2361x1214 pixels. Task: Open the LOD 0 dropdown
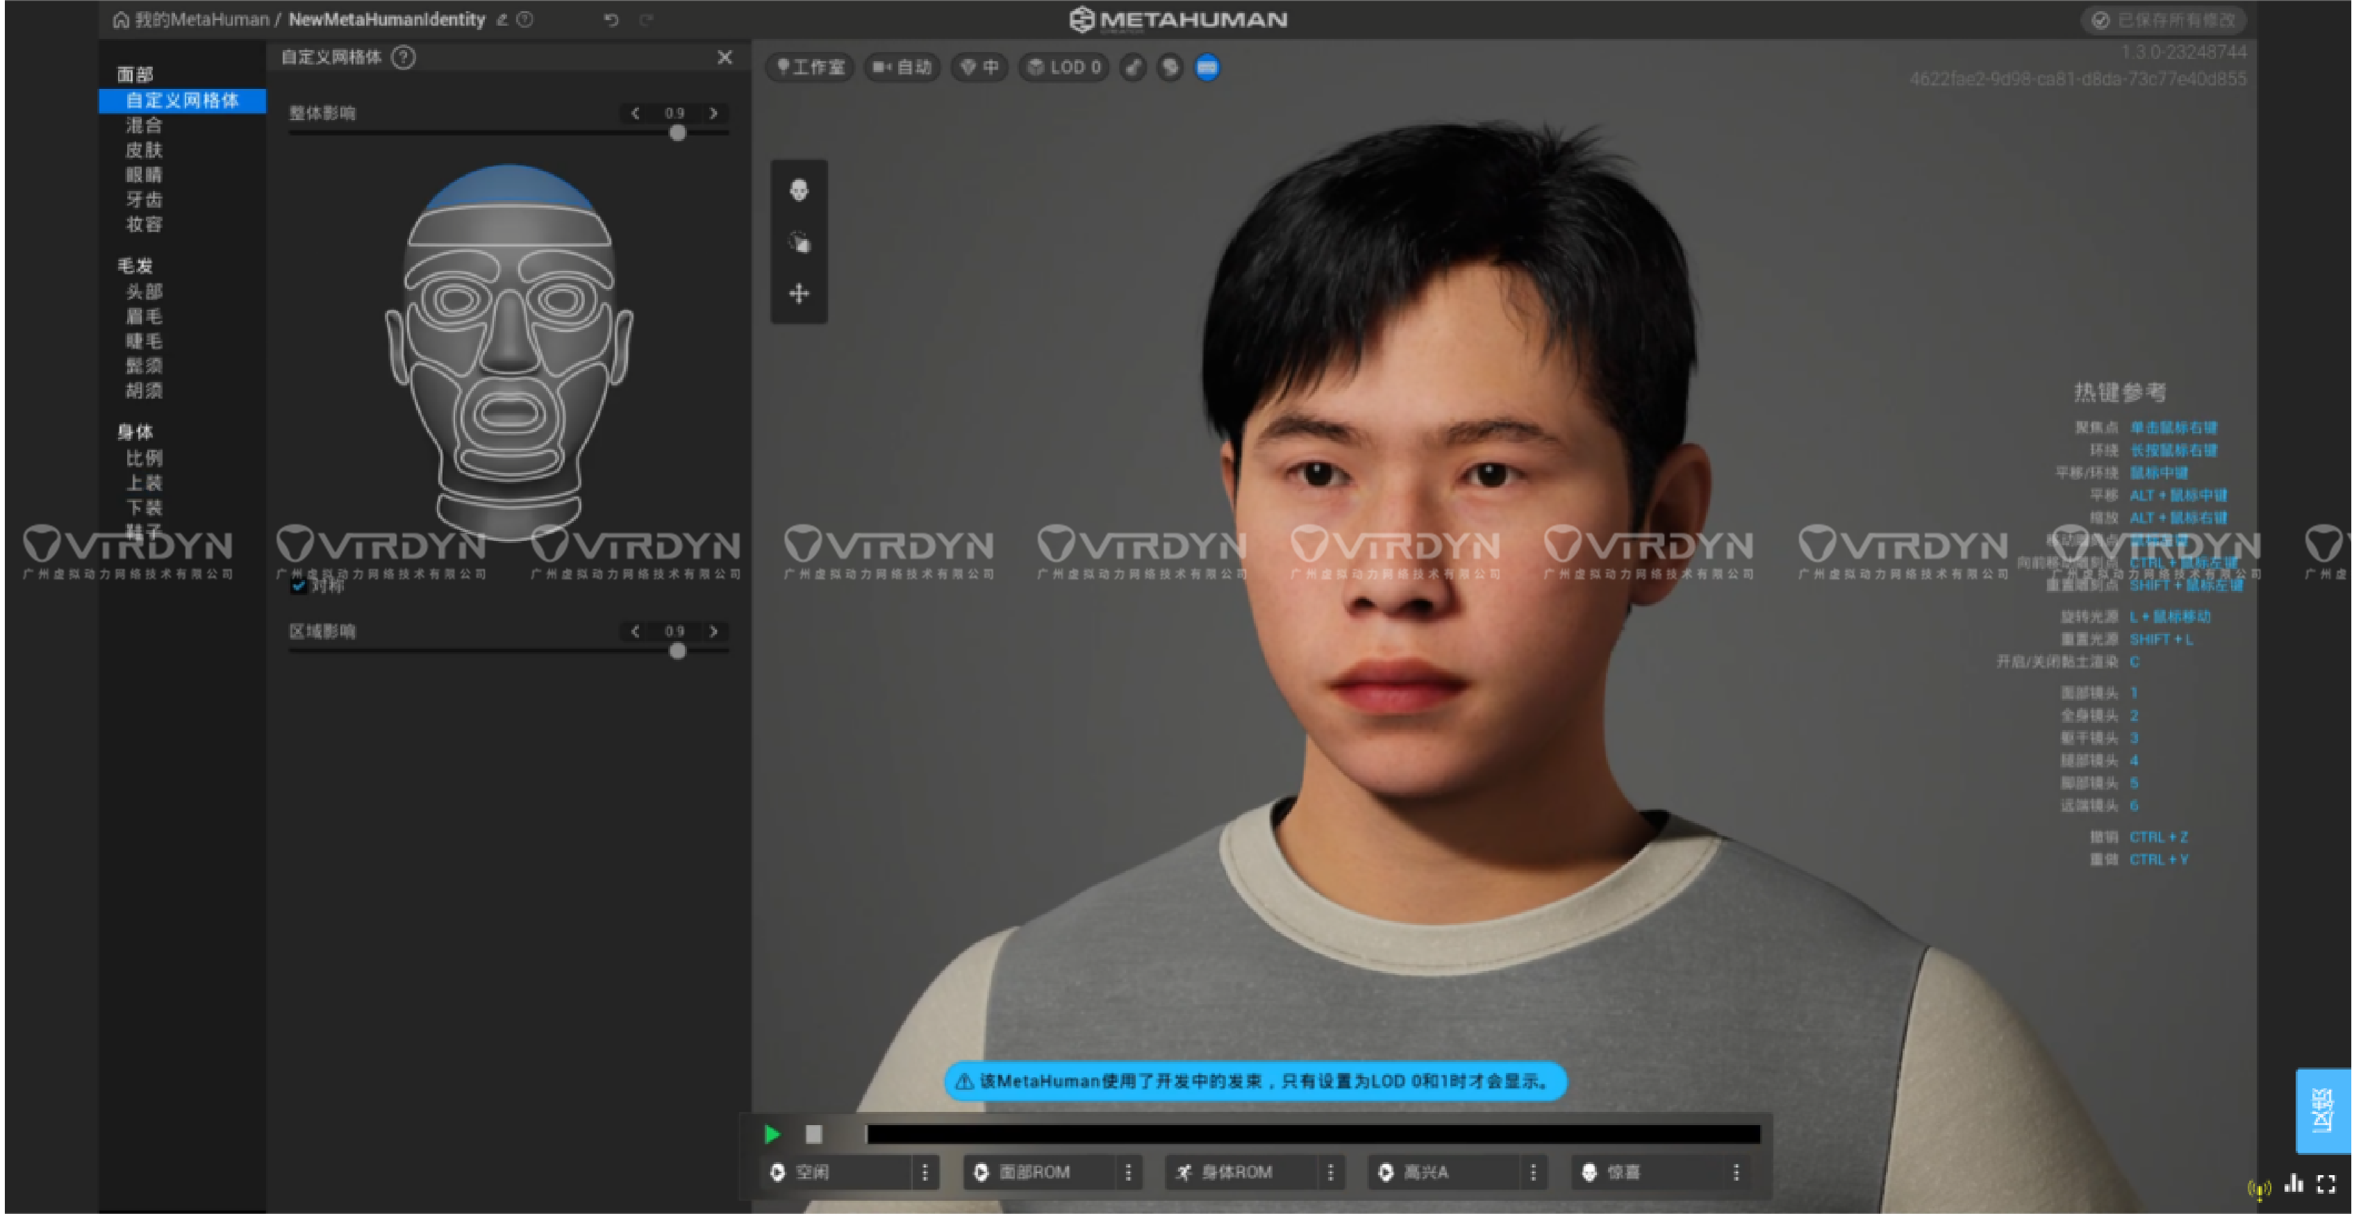coord(1063,67)
